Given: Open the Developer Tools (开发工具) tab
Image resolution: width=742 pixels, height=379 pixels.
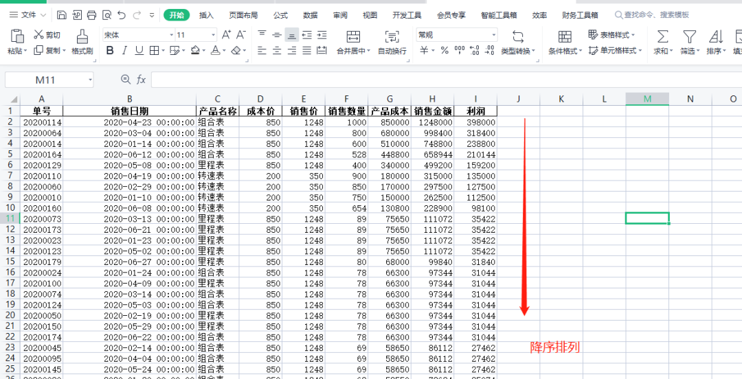Looking at the screenshot, I should pyautogui.click(x=407, y=15).
